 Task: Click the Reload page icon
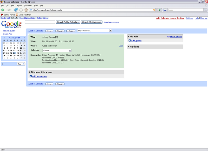coord(16,10)
